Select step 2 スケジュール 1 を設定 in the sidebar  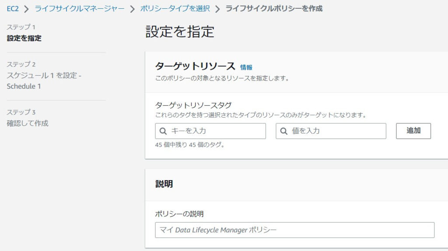coord(44,81)
